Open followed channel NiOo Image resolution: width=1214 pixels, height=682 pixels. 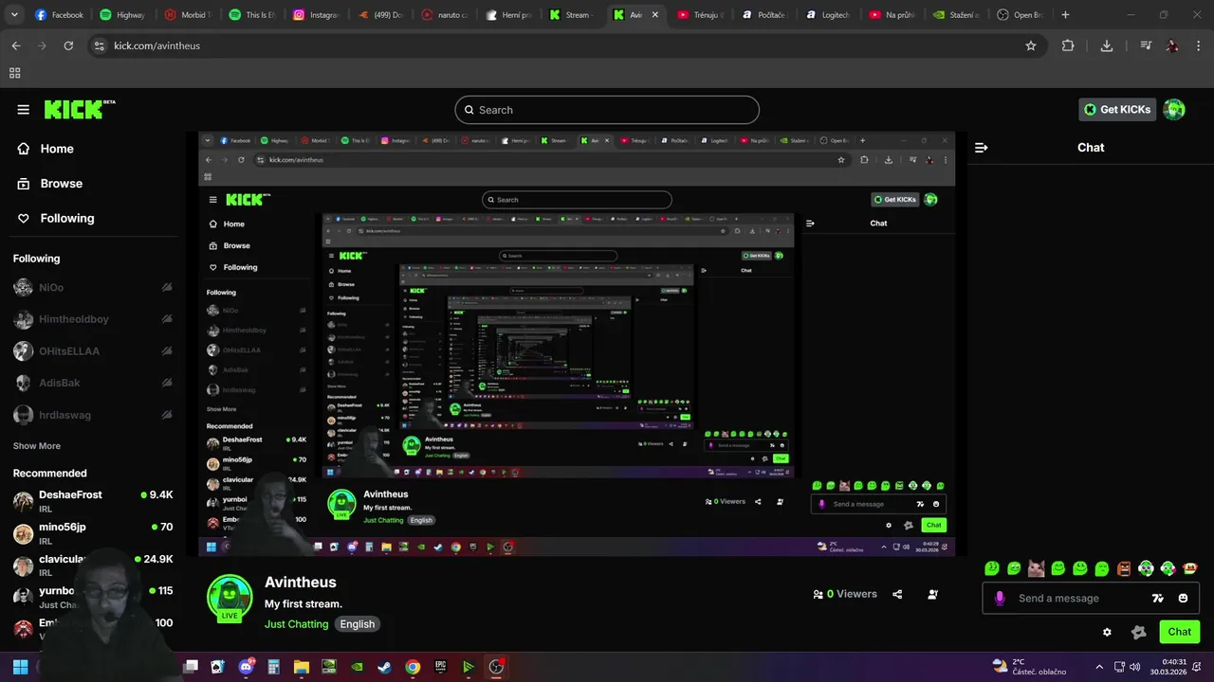[x=93, y=288]
